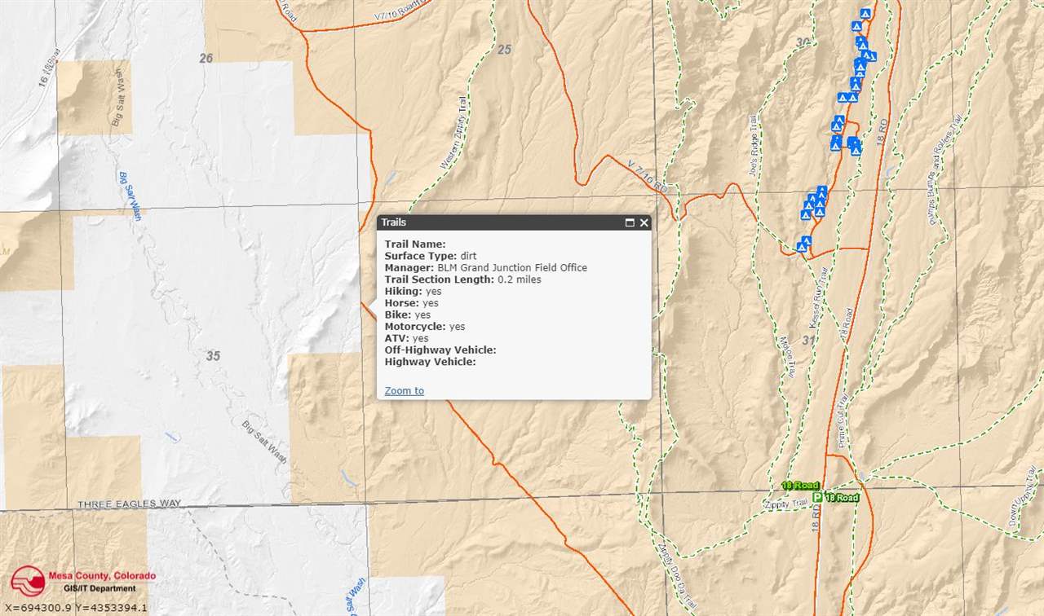Click the 16 1/8 Road label
Screen dimensions: 1044x616
(49, 68)
